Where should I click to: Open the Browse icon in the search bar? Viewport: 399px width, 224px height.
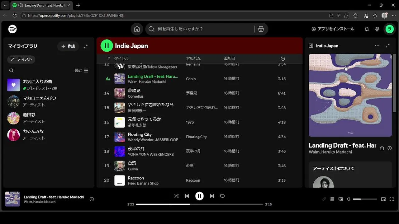(x=261, y=29)
